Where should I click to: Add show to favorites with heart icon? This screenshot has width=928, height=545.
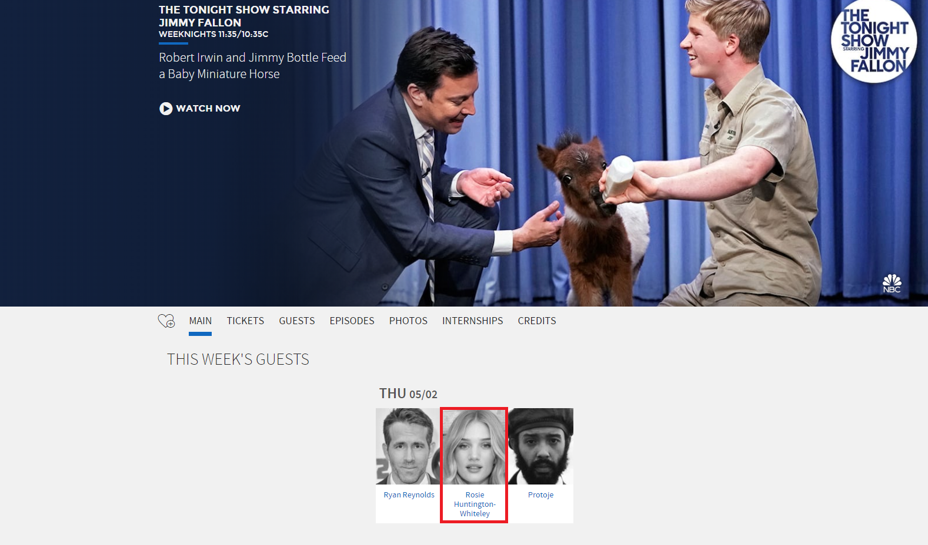click(166, 321)
